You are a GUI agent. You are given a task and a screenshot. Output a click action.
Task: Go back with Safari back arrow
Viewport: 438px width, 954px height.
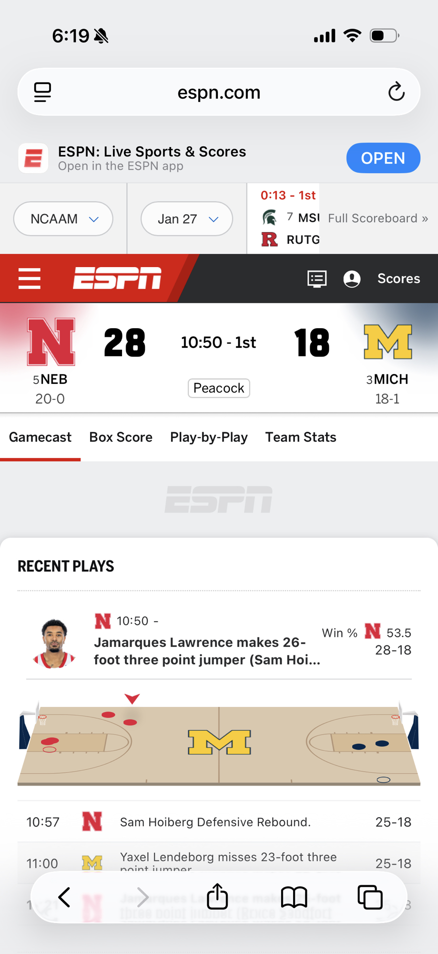pos(64,897)
